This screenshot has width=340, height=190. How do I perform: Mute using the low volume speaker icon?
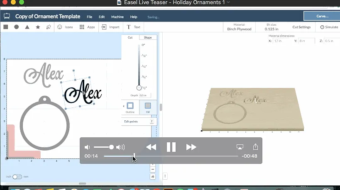tap(87, 147)
